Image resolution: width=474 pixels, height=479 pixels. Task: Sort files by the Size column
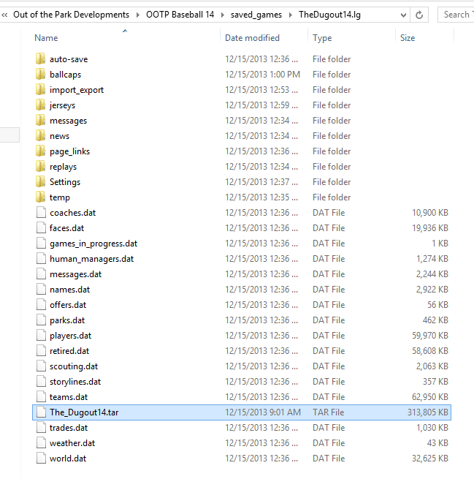click(407, 38)
